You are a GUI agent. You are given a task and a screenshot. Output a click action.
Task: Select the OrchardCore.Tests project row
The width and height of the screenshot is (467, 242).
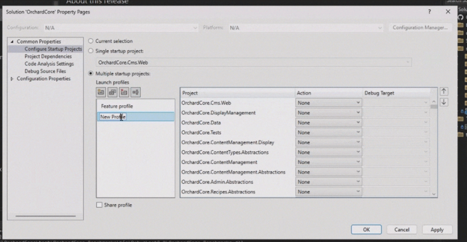click(x=238, y=132)
